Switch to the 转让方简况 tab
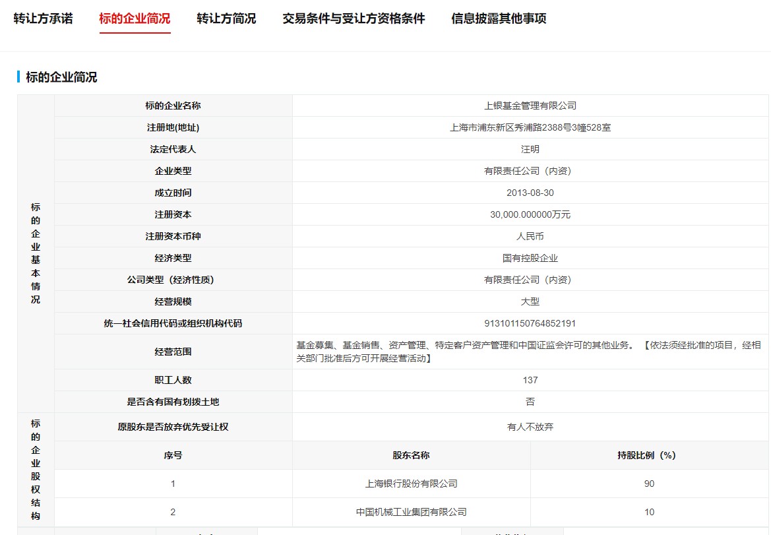 click(x=226, y=18)
